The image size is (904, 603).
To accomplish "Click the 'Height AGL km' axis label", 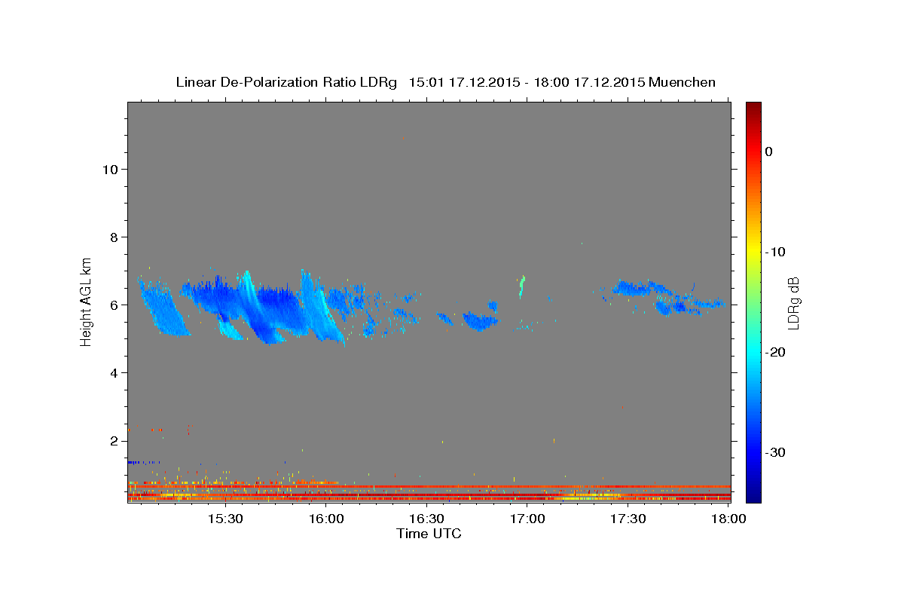I will (x=87, y=301).
